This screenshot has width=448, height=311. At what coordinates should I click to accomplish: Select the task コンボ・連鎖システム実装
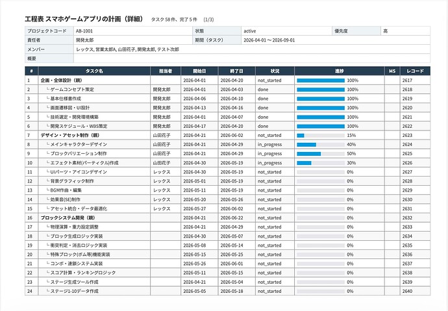[x=77, y=264]
